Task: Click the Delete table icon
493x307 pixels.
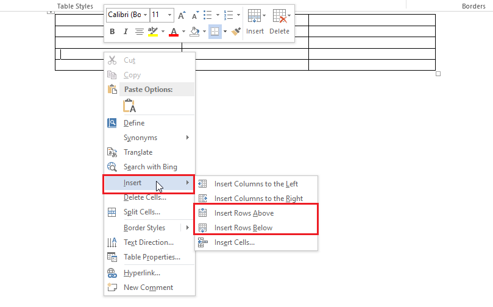Action: (x=279, y=21)
